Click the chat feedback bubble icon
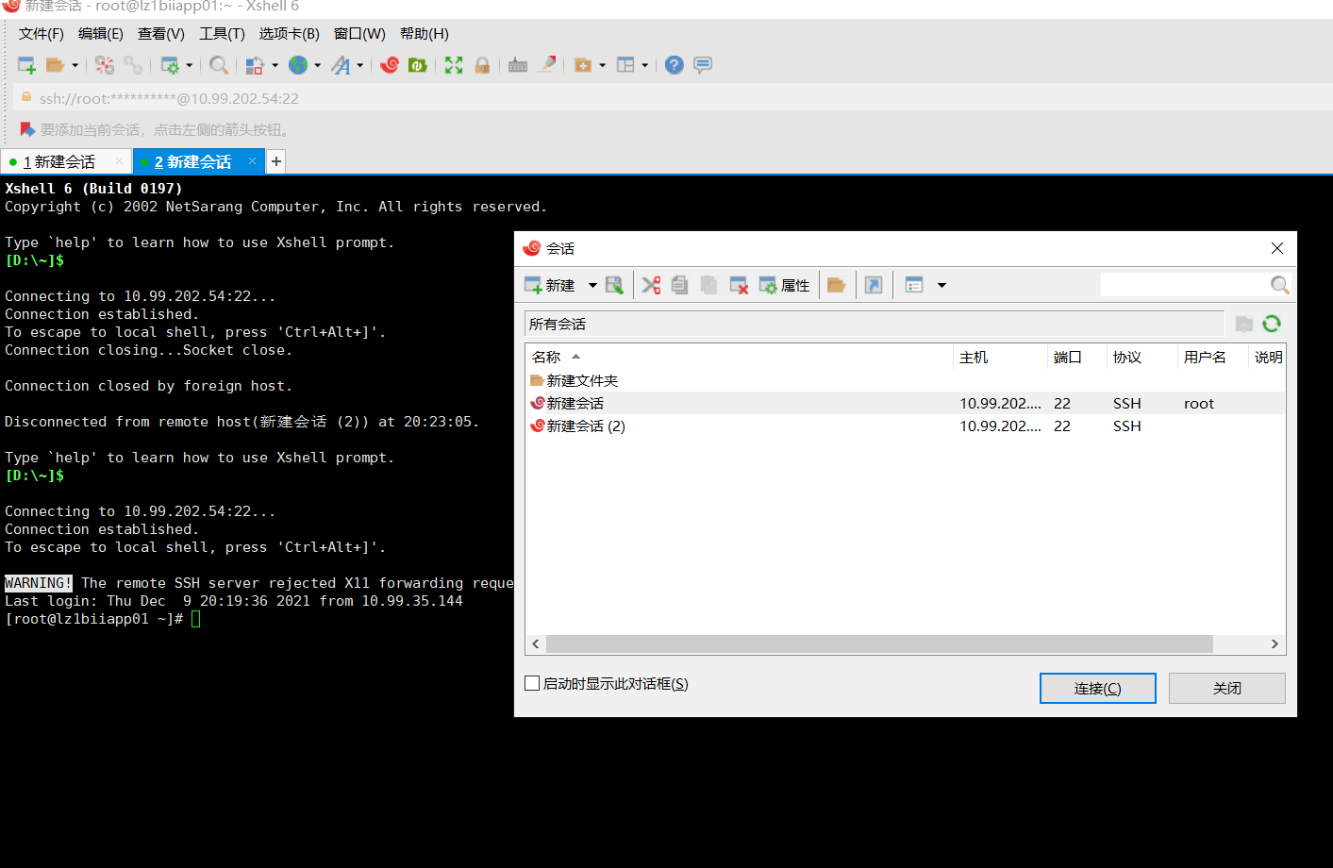 [x=703, y=65]
